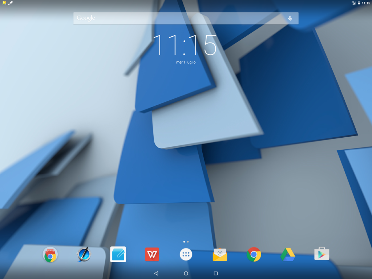Launch the Google Chrome browser
Screen dimensions: 372x279
tap(254, 254)
